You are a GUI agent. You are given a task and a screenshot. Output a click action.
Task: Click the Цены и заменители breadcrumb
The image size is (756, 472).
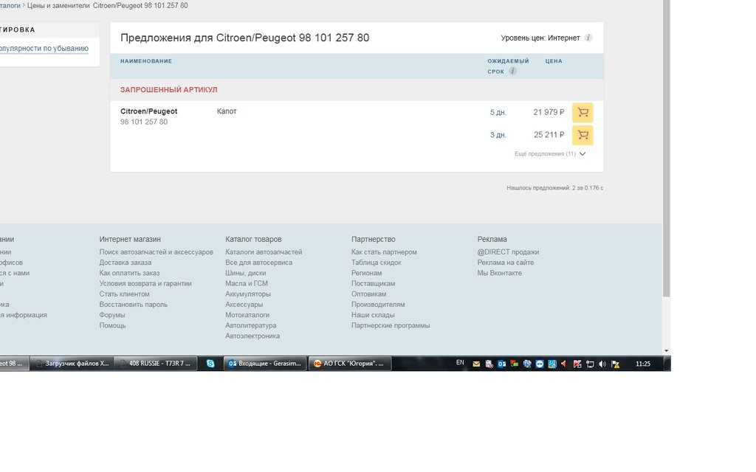click(58, 6)
